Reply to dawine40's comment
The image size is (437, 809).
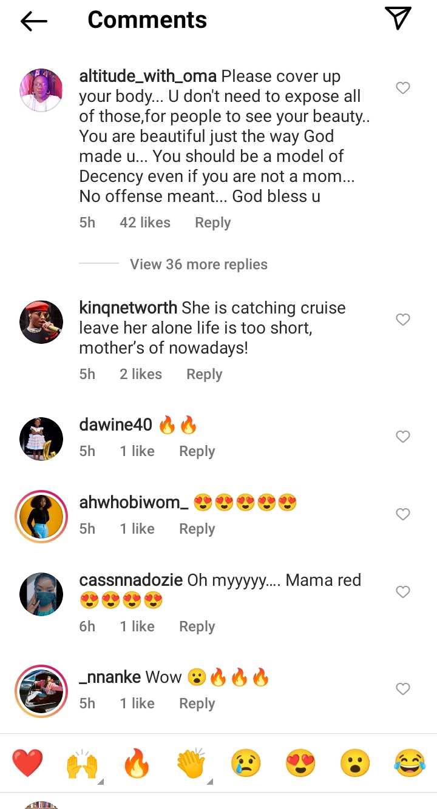197,451
